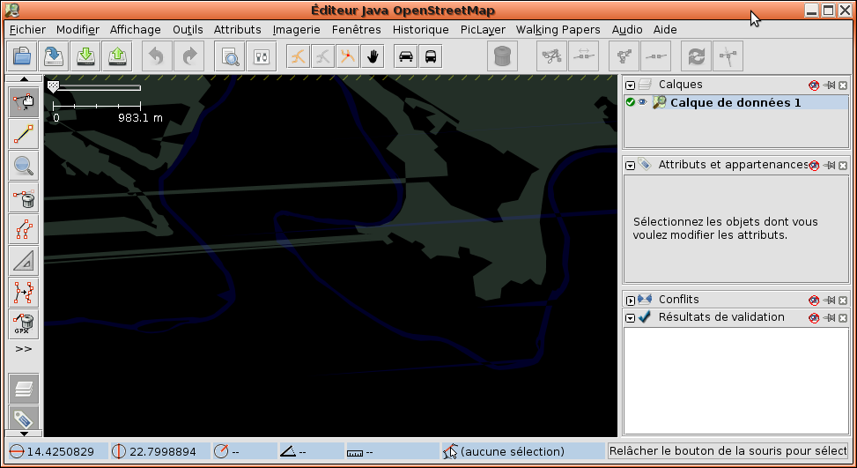Activate the select and move objects tool

pyautogui.click(x=24, y=102)
